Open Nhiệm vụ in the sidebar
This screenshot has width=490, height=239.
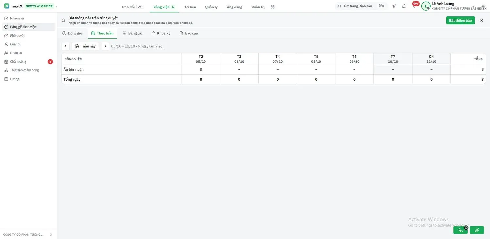tap(28, 18)
